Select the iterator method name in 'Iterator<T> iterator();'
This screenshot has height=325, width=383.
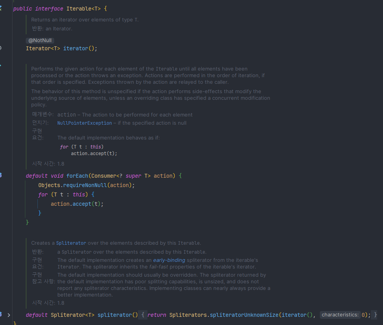pyautogui.click(x=76, y=48)
